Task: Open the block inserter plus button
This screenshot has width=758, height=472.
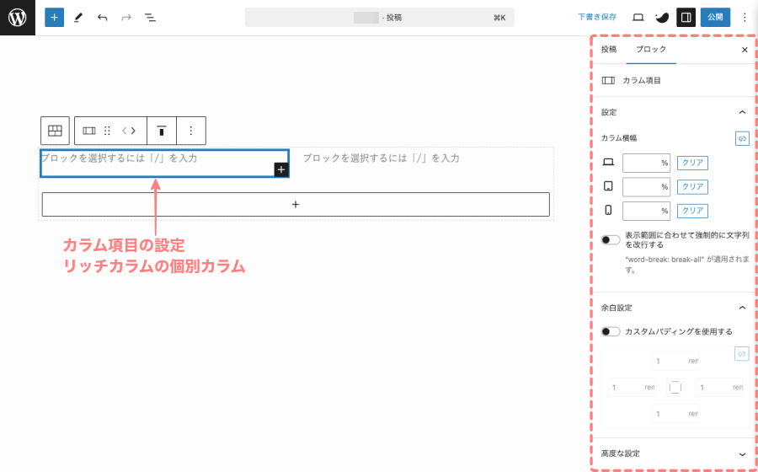Action: (x=54, y=17)
